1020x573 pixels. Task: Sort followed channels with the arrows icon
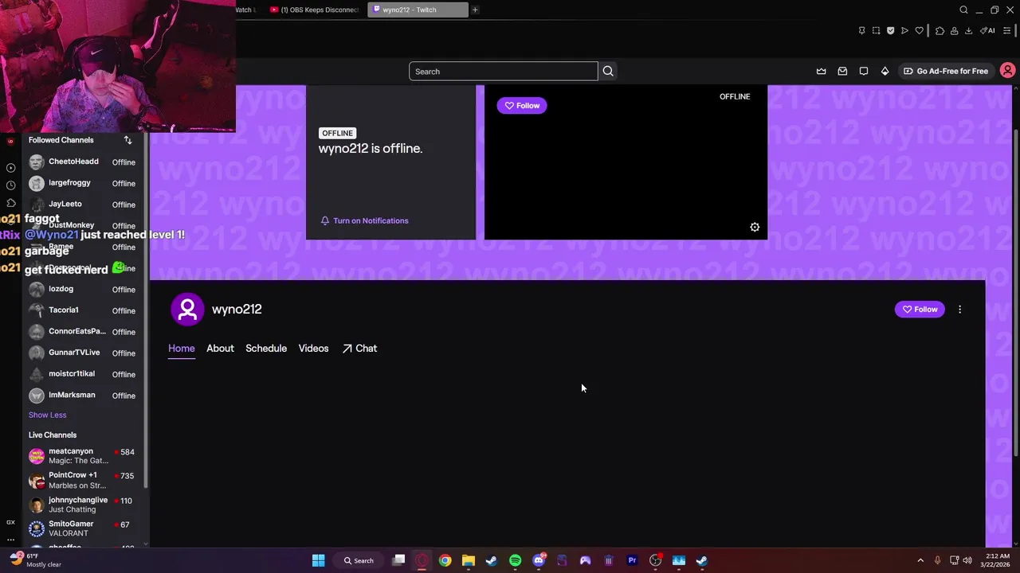pyautogui.click(x=127, y=140)
